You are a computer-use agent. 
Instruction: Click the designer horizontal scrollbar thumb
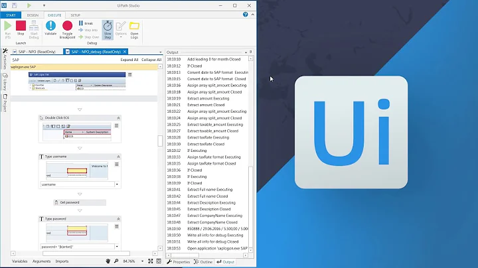click(86, 253)
